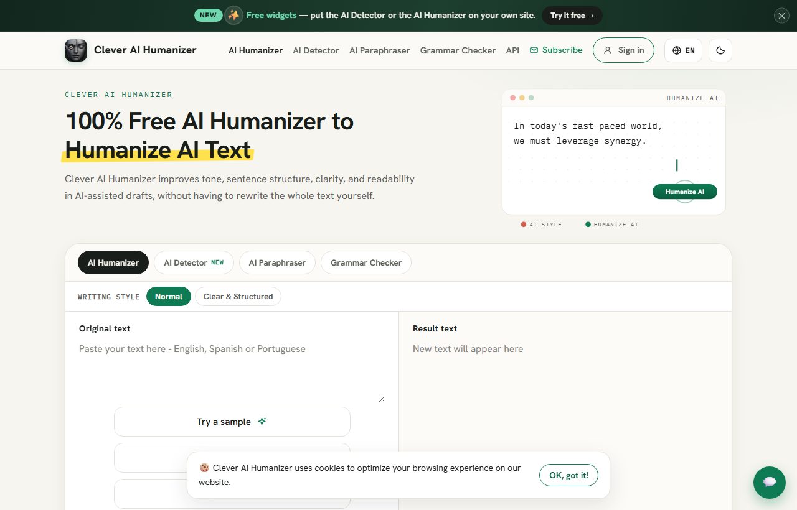797x510 pixels.
Task: Go to AI Humanizer in top navigation
Action: click(x=255, y=50)
